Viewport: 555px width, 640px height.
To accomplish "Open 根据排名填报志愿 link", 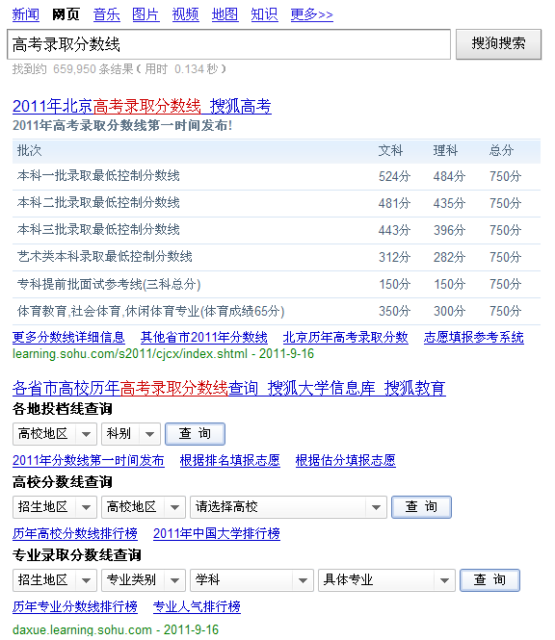I will [229, 460].
